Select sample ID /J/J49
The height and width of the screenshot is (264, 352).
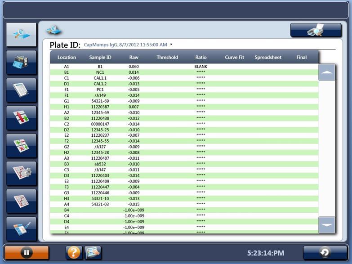tap(100, 95)
